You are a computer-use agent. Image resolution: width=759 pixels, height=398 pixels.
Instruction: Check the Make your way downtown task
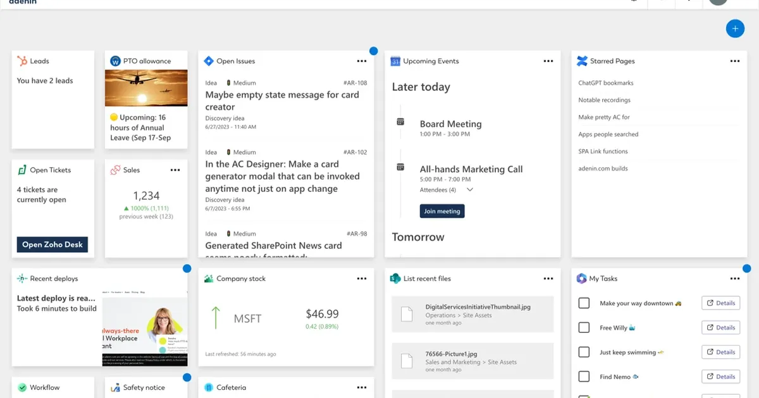(584, 303)
